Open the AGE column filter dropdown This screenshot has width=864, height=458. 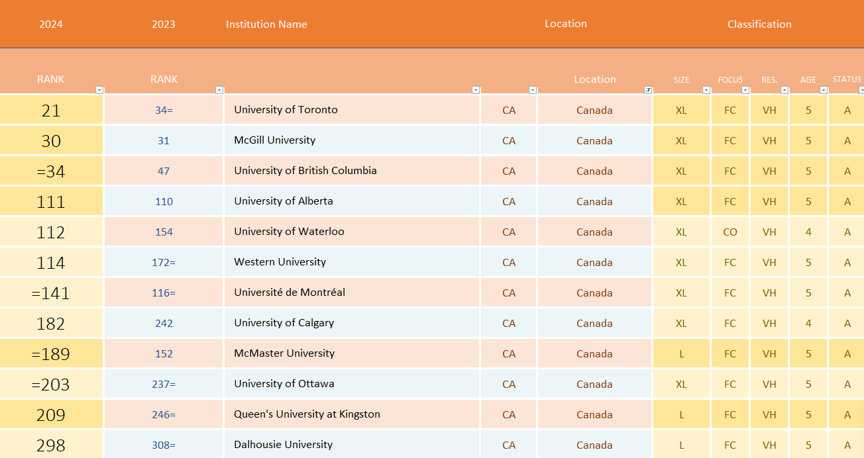pos(824,90)
